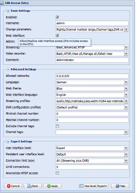Open the View level Expert menu
137x193 pixels.
pyautogui.click(x=93, y=186)
